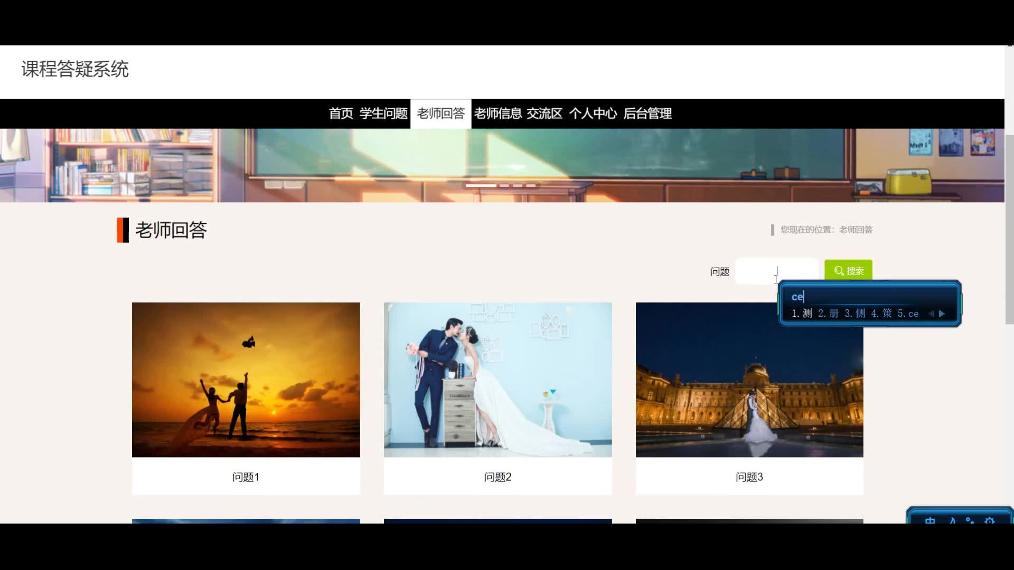
Task: Open the 首页 navigation menu item
Action: point(341,113)
